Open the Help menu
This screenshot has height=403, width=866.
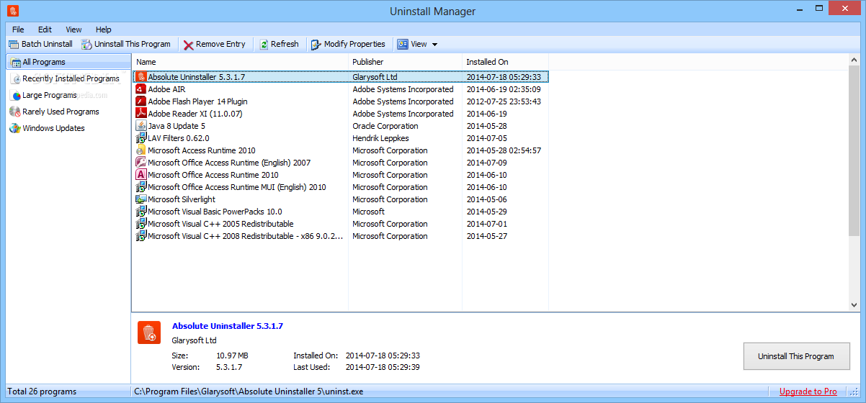(104, 30)
